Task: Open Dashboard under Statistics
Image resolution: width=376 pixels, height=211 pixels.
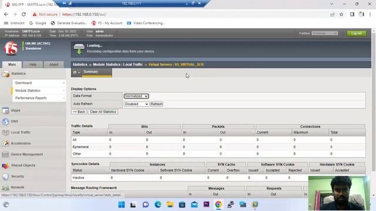Action: (23, 83)
